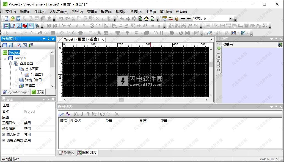Open the zoom-in dropdown arrow
Image resolution: width=284 pixels, height=162 pixels.
point(214,33)
